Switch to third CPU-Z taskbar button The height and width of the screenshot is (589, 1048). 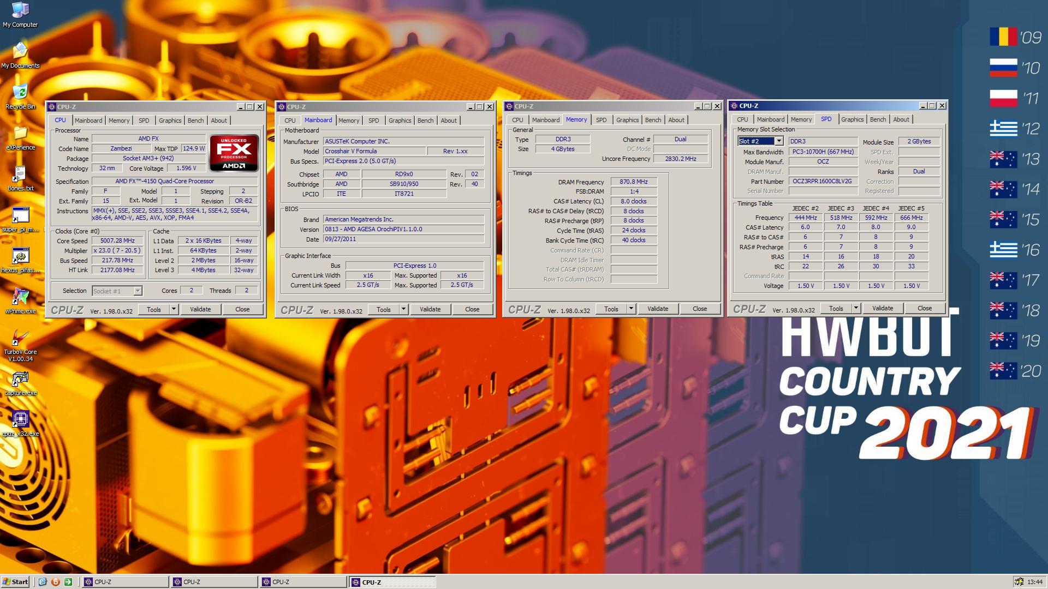click(x=303, y=582)
